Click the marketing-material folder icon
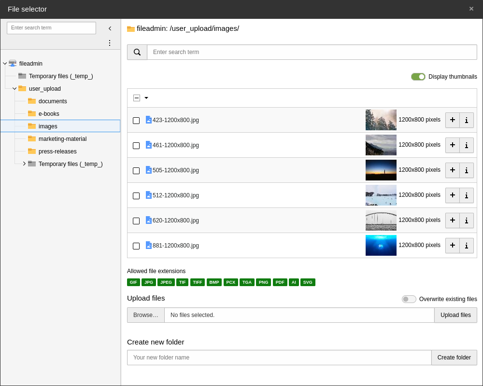483x386 pixels. click(x=32, y=138)
